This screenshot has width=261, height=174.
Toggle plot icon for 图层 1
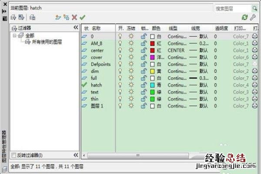[x=254, y=106]
